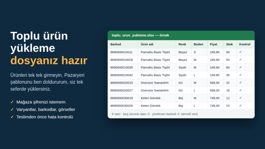
Task: Click price 599,00 in row 8690000020010
Action: [x=215, y=83]
